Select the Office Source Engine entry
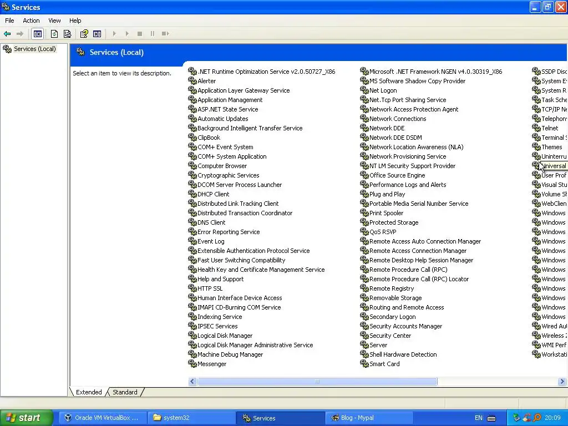The height and width of the screenshot is (426, 568). coord(397,175)
